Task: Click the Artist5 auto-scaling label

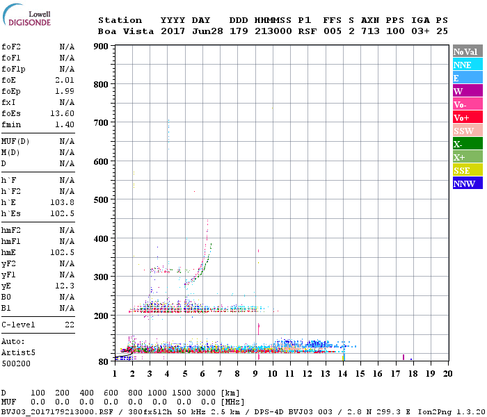Action: (18, 353)
